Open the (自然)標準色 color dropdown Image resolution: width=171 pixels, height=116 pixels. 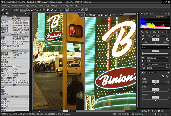click(157, 64)
